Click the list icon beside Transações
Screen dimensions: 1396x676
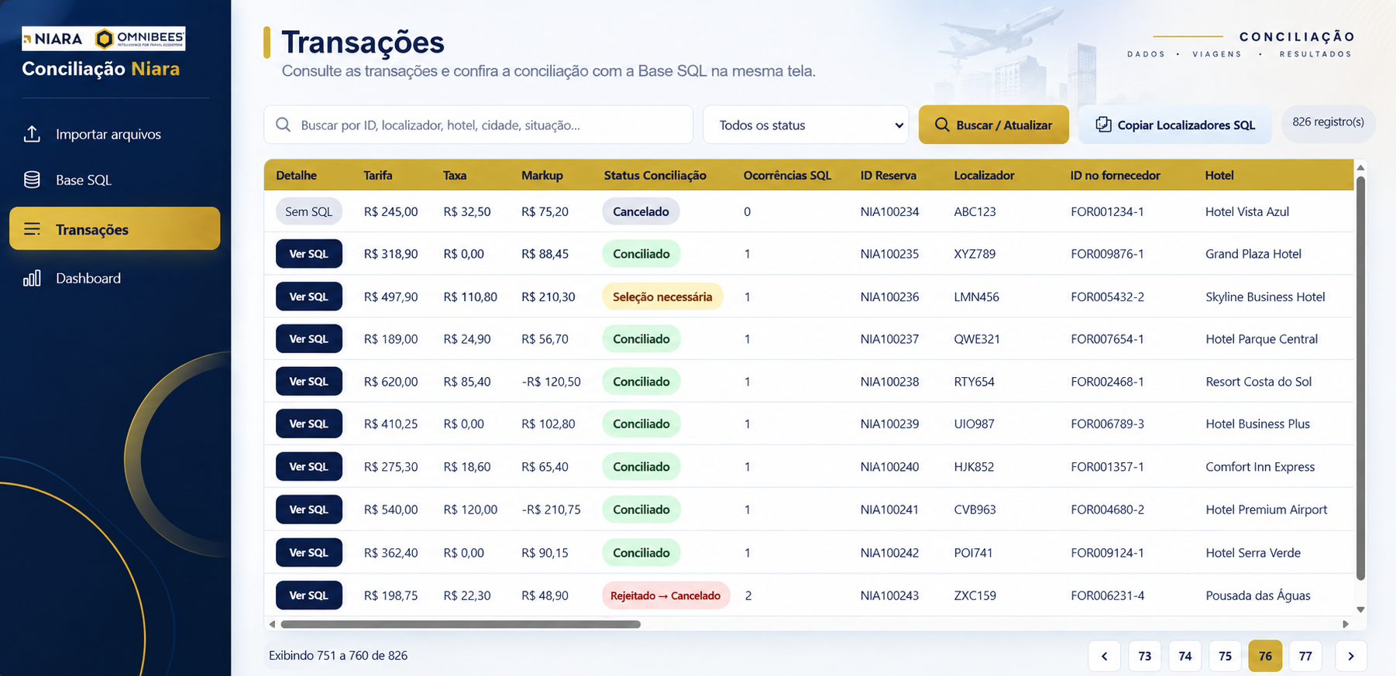click(32, 229)
